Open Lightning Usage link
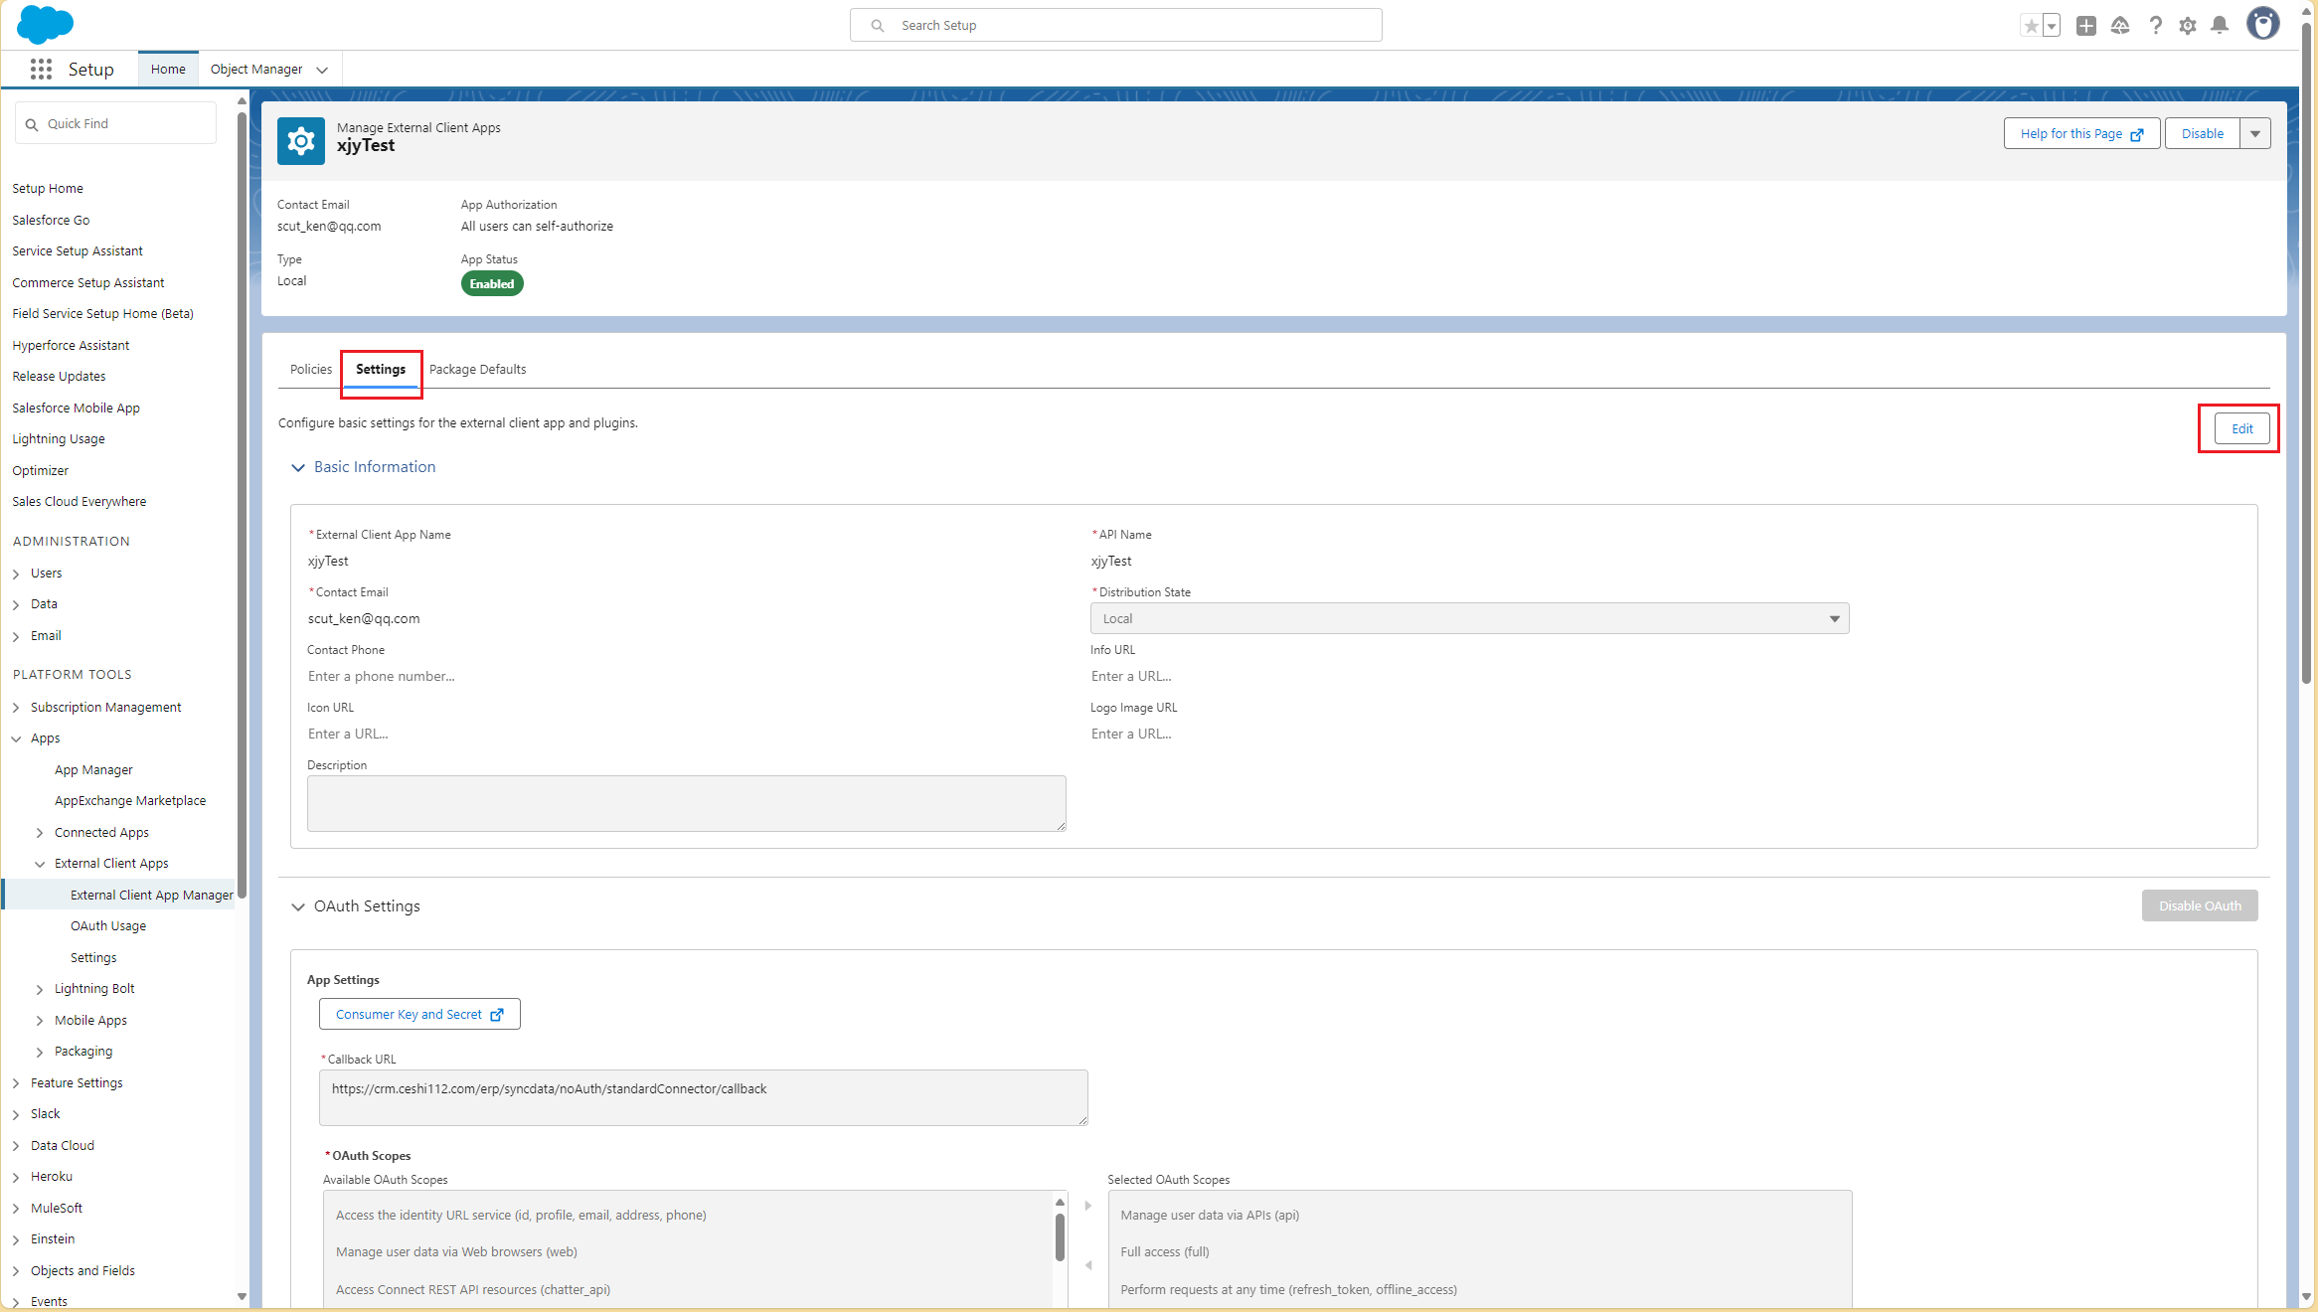The height and width of the screenshot is (1312, 2318). pos(59,439)
